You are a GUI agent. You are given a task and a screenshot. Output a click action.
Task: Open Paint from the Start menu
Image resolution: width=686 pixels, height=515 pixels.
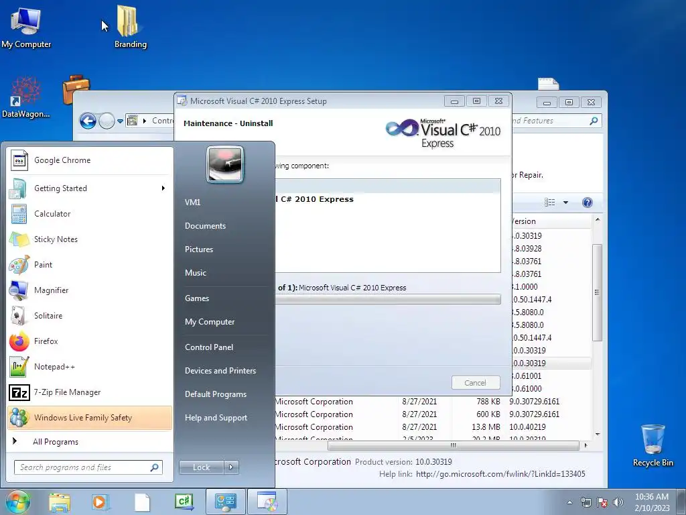pos(90,264)
